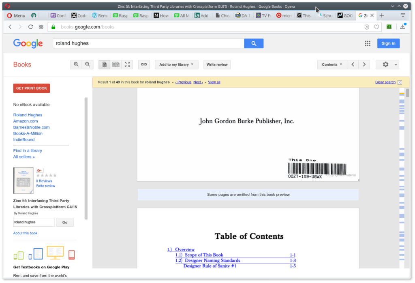Open IndieBound link
Screen dimensions: 415x283
coord(24,139)
